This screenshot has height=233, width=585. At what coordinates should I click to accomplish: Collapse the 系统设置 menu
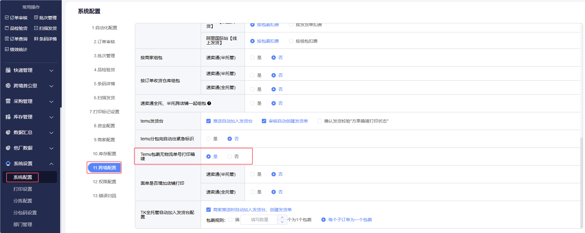pos(51,164)
